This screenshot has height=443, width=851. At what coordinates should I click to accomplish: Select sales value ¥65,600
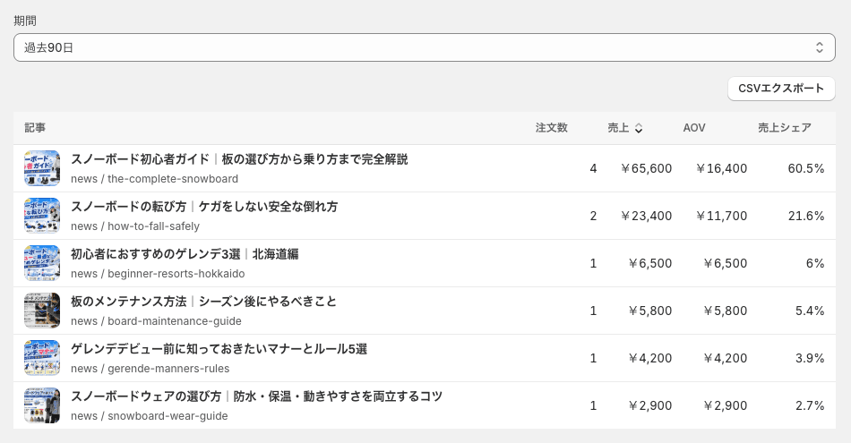pyautogui.click(x=647, y=168)
